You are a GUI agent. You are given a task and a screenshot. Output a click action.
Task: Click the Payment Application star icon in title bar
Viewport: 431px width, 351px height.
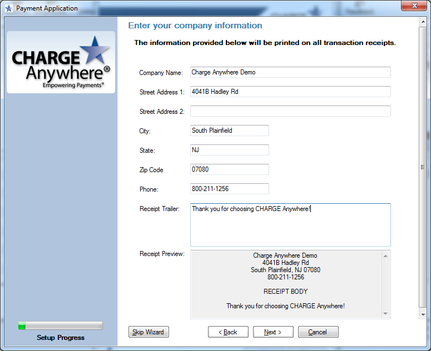[8, 8]
